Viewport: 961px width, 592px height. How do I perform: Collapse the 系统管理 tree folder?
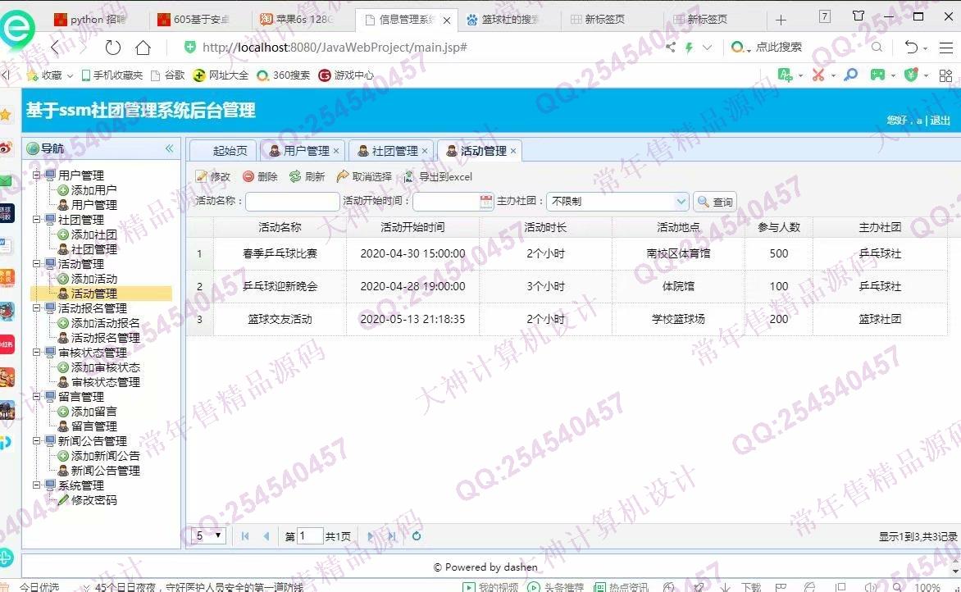(37, 485)
